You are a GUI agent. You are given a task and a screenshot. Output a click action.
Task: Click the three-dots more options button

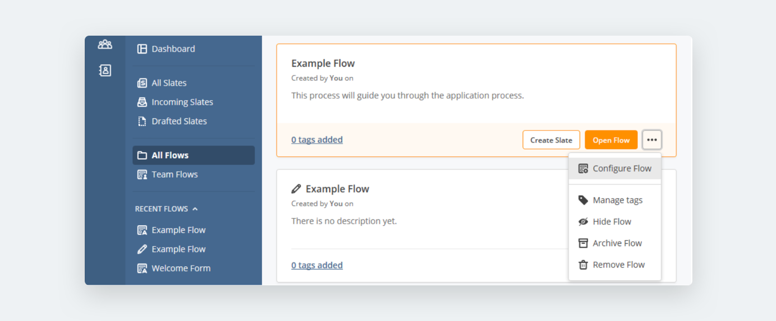(652, 140)
